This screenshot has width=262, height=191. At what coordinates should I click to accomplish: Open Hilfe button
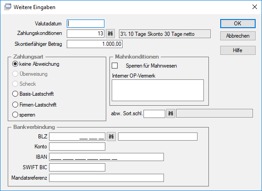[238, 50]
